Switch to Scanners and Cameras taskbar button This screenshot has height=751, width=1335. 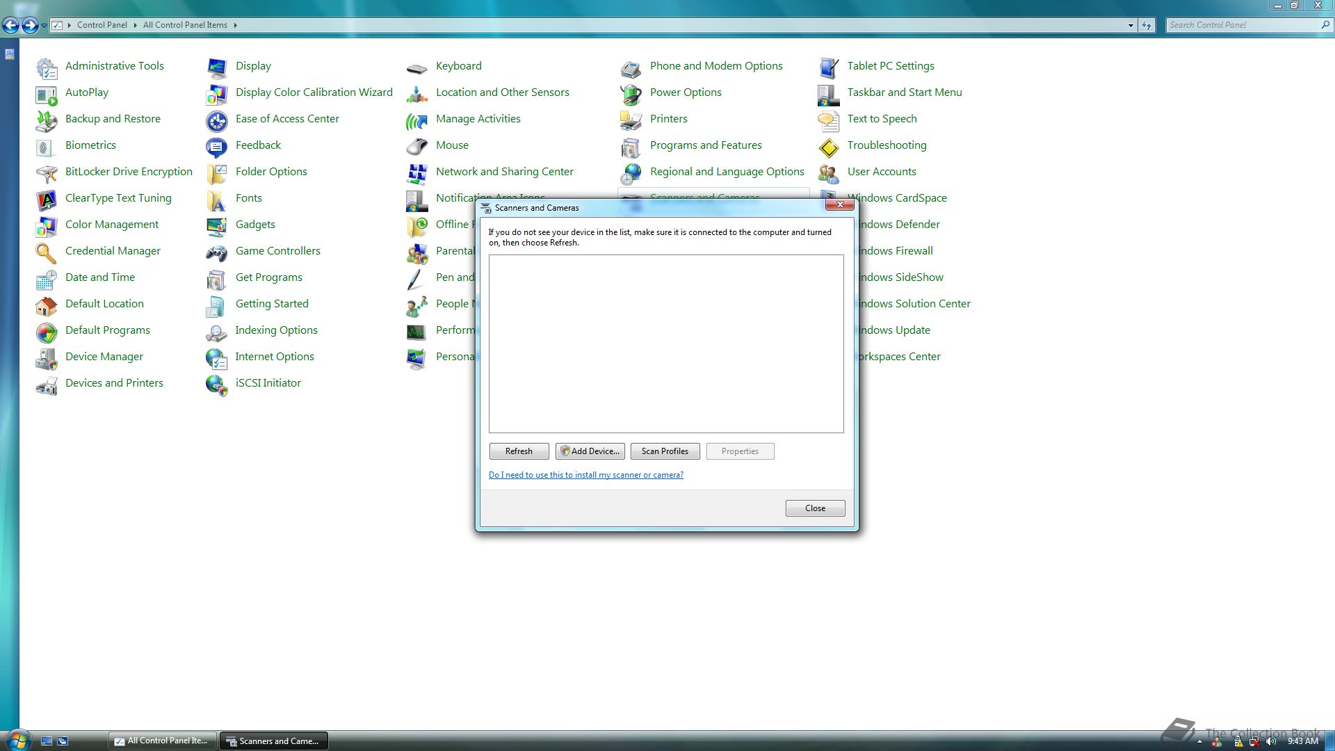(x=273, y=741)
